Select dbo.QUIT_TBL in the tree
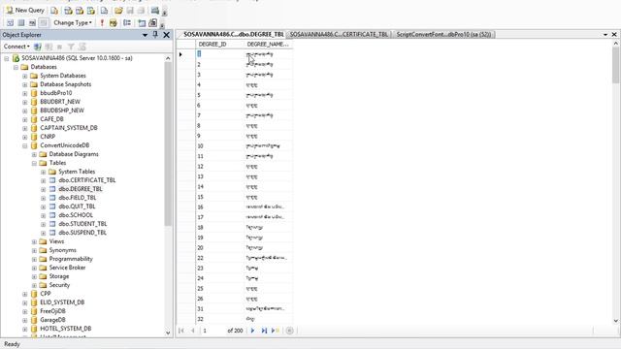Screen dimensions: 621x349 [x=77, y=206]
